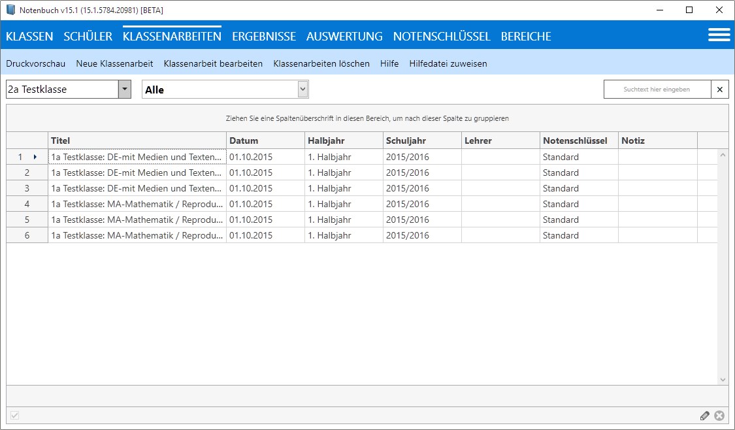Select row 4 MA-Mathematik entry
The width and height of the screenshot is (735, 430).
pos(137,204)
